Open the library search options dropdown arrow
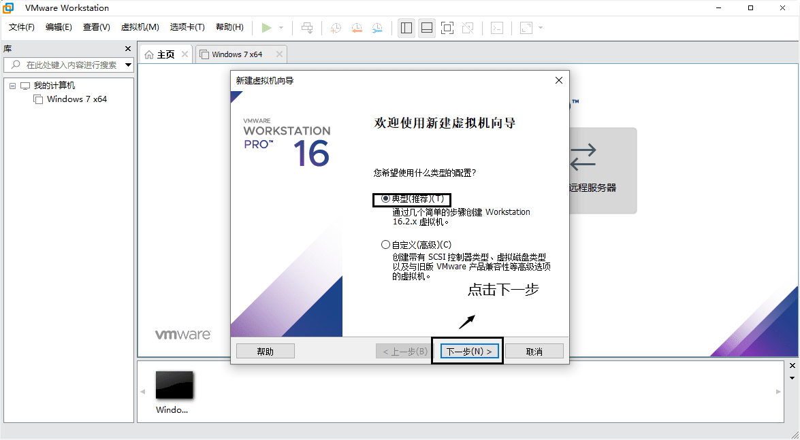 pyautogui.click(x=129, y=65)
